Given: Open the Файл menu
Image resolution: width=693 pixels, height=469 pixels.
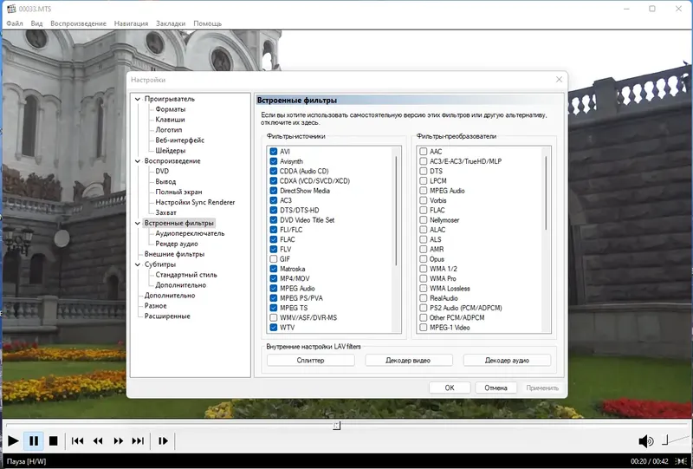Looking at the screenshot, I should [15, 23].
